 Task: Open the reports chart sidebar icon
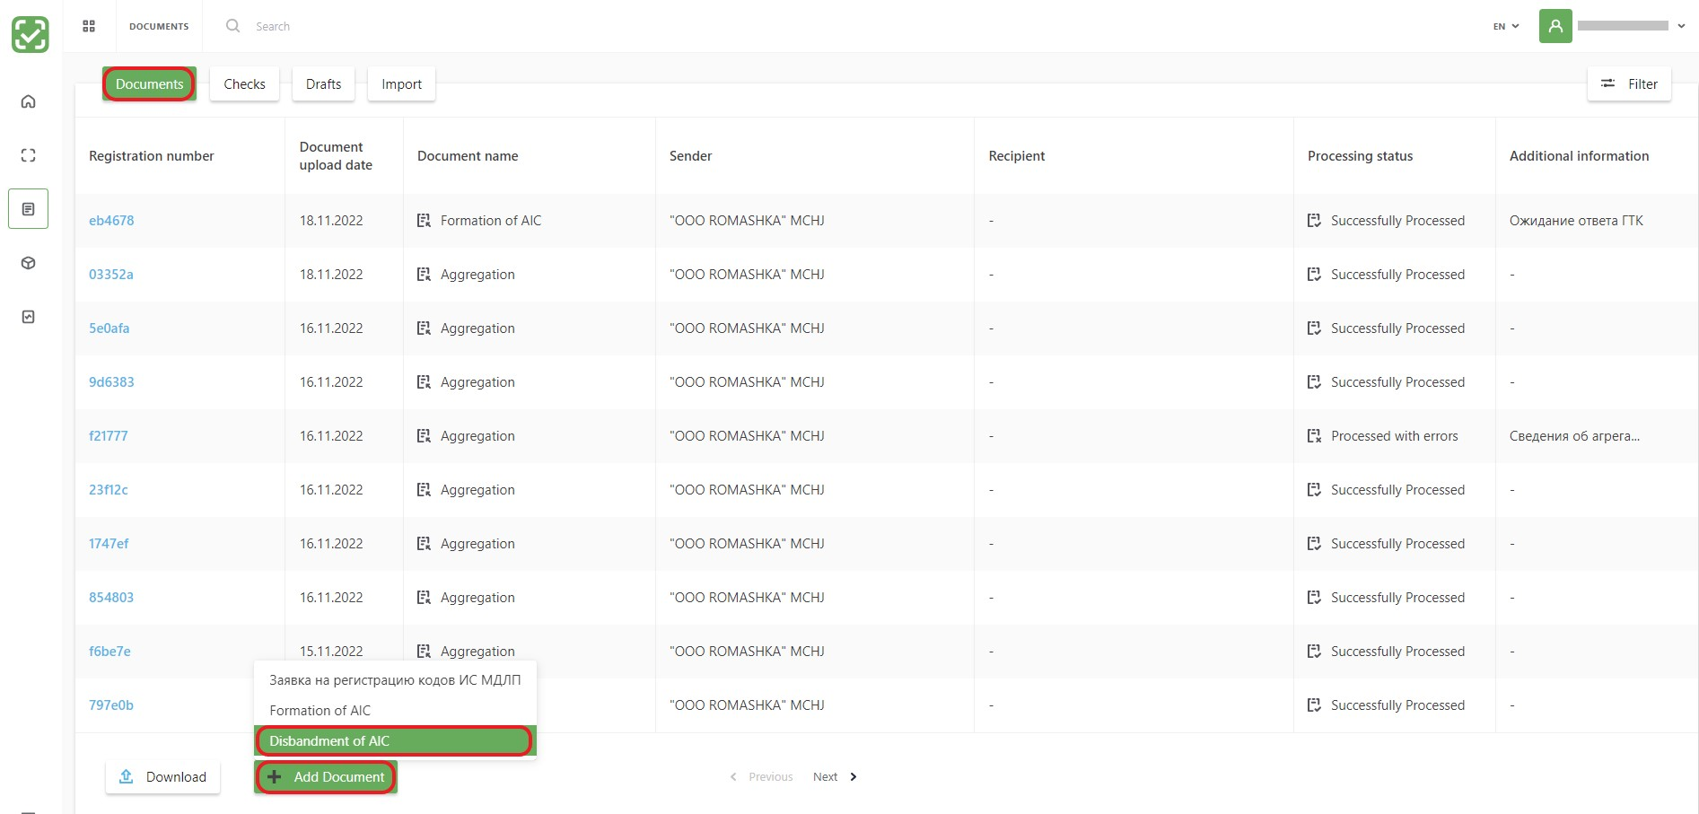pyautogui.click(x=29, y=317)
